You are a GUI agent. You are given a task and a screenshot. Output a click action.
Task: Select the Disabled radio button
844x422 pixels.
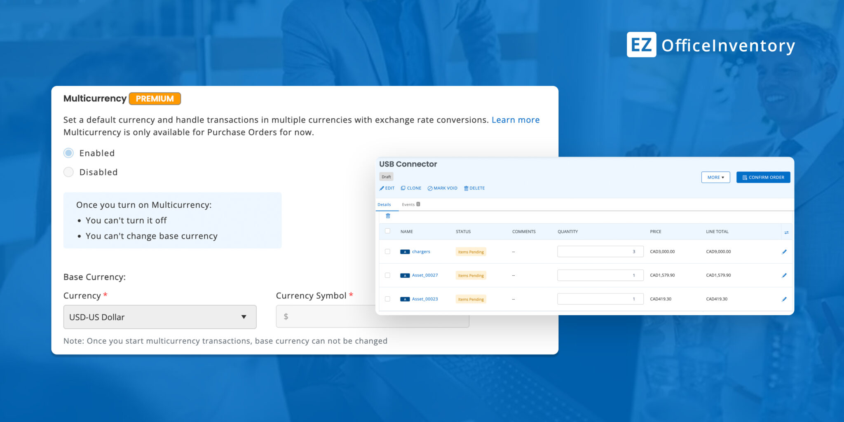click(68, 172)
